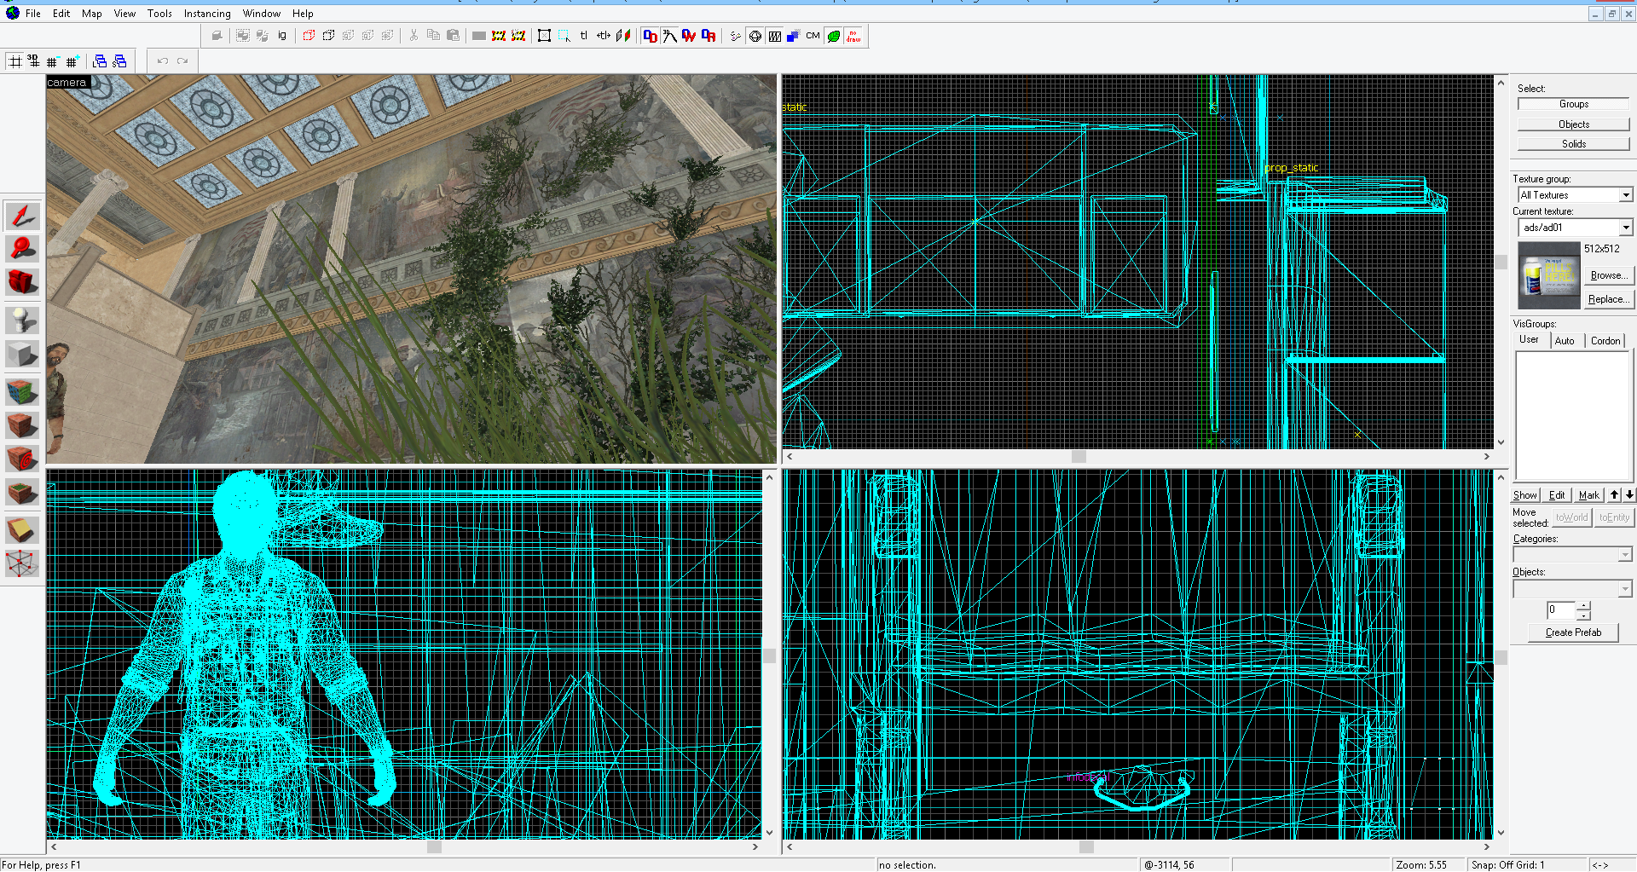Select the Block tool (gray cube)
Image resolution: width=1637 pixels, height=872 pixels.
click(22, 354)
